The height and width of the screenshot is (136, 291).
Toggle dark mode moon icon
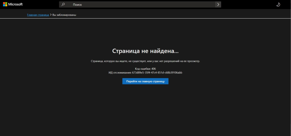tap(278, 5)
